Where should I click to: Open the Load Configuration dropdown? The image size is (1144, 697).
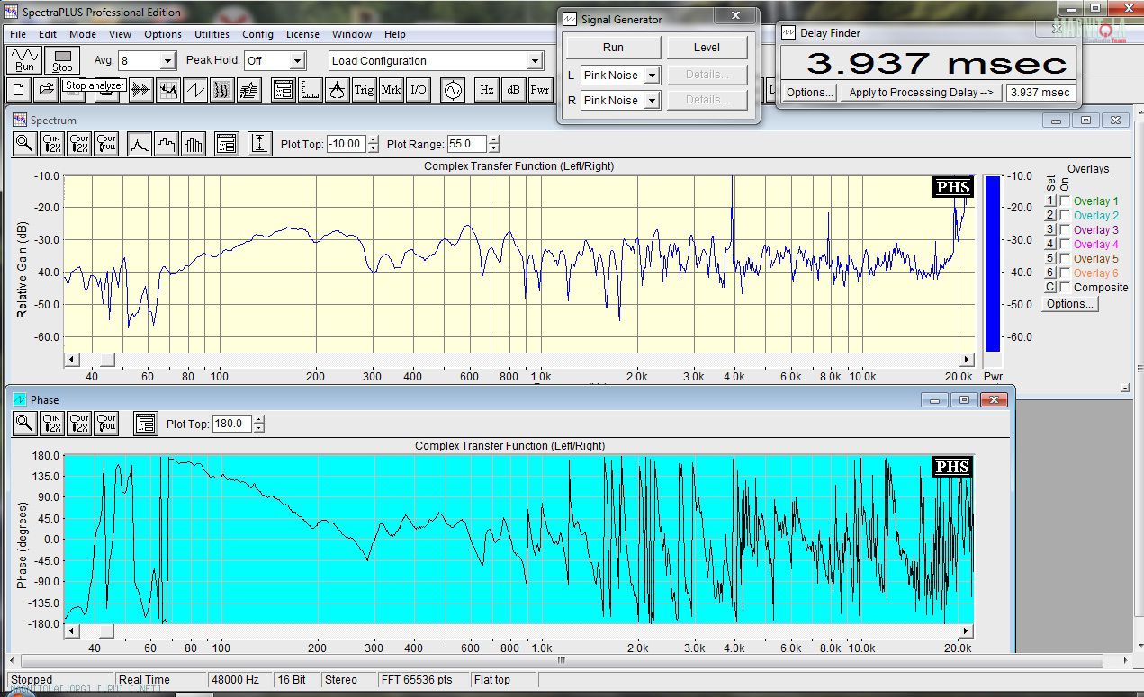click(536, 61)
